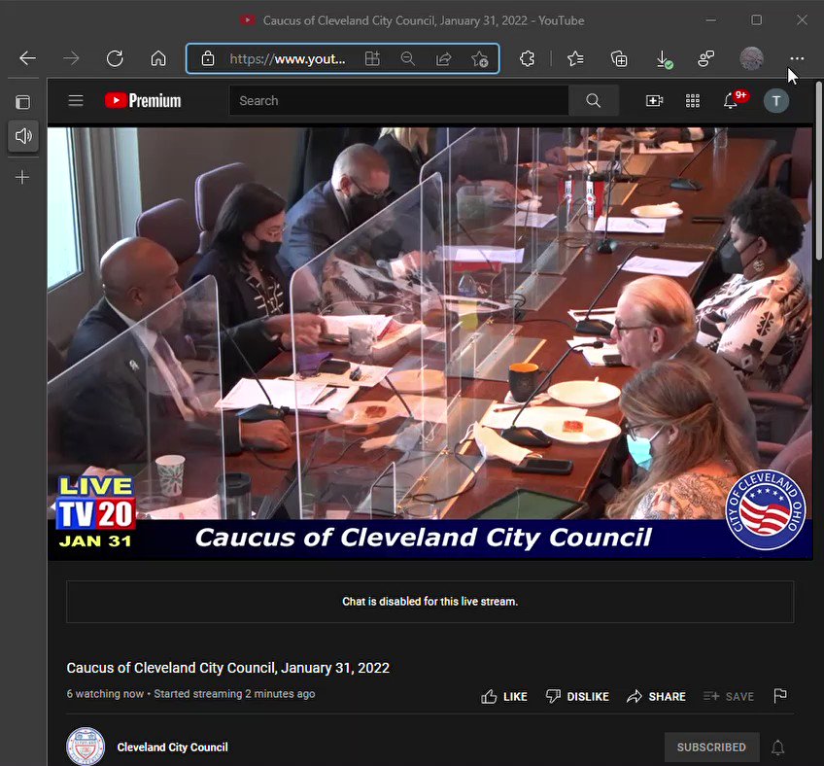
Task: Open the browser Settings and more menu
Action: [797, 58]
